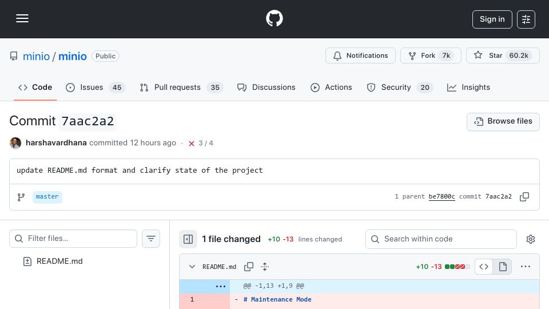Image resolution: width=549 pixels, height=309 pixels.
Task: Copy the full commit SHA
Action: pyautogui.click(x=524, y=197)
